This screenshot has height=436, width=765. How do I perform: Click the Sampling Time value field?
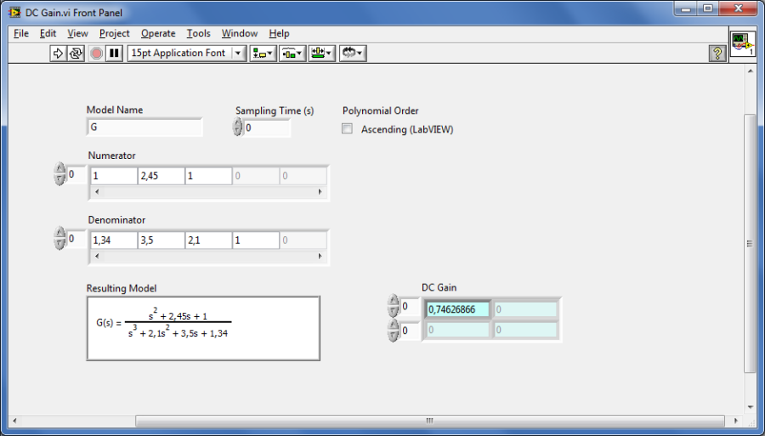tap(266, 127)
